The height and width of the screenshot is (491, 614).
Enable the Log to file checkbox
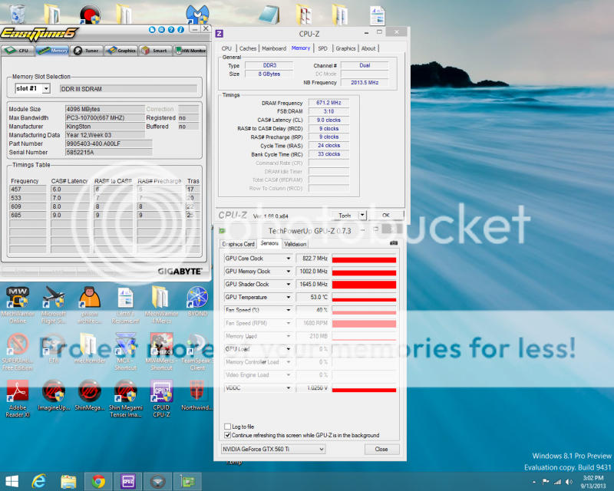[227, 427]
